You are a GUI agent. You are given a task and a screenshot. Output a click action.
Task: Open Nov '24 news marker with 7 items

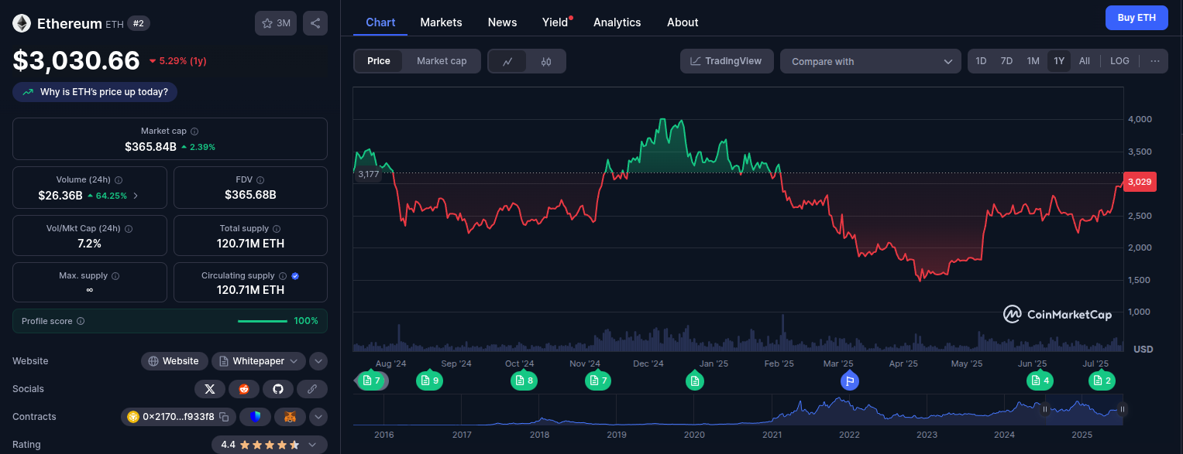[x=598, y=381]
